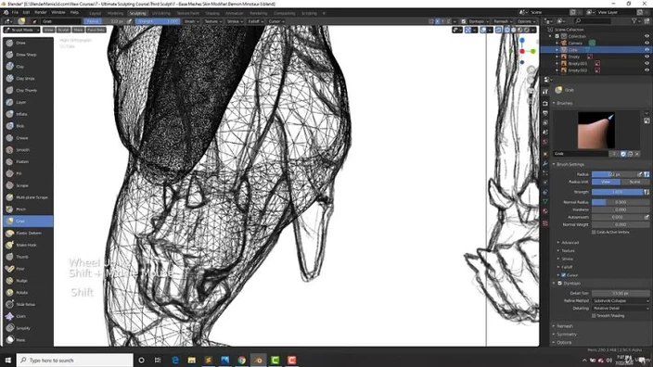Viewport: 653px width, 367px height.
Task: Enable Smooth Shading checkbox
Action: (594, 316)
